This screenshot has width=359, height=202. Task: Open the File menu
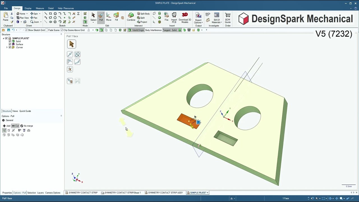pos(6,8)
